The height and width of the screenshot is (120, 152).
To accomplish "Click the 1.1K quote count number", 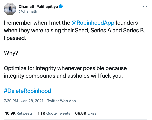I will (42, 113).
